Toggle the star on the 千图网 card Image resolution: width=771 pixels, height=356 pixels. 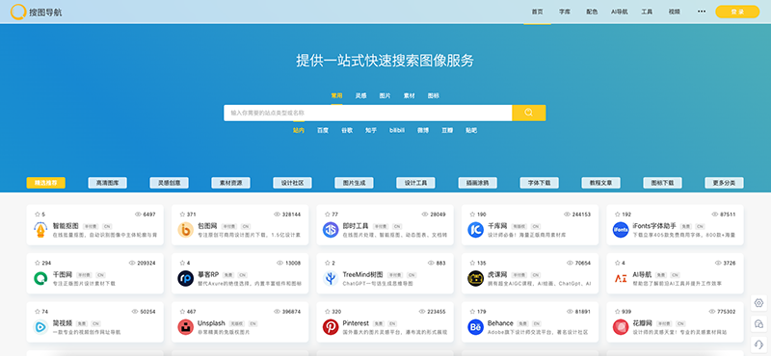pos(38,263)
